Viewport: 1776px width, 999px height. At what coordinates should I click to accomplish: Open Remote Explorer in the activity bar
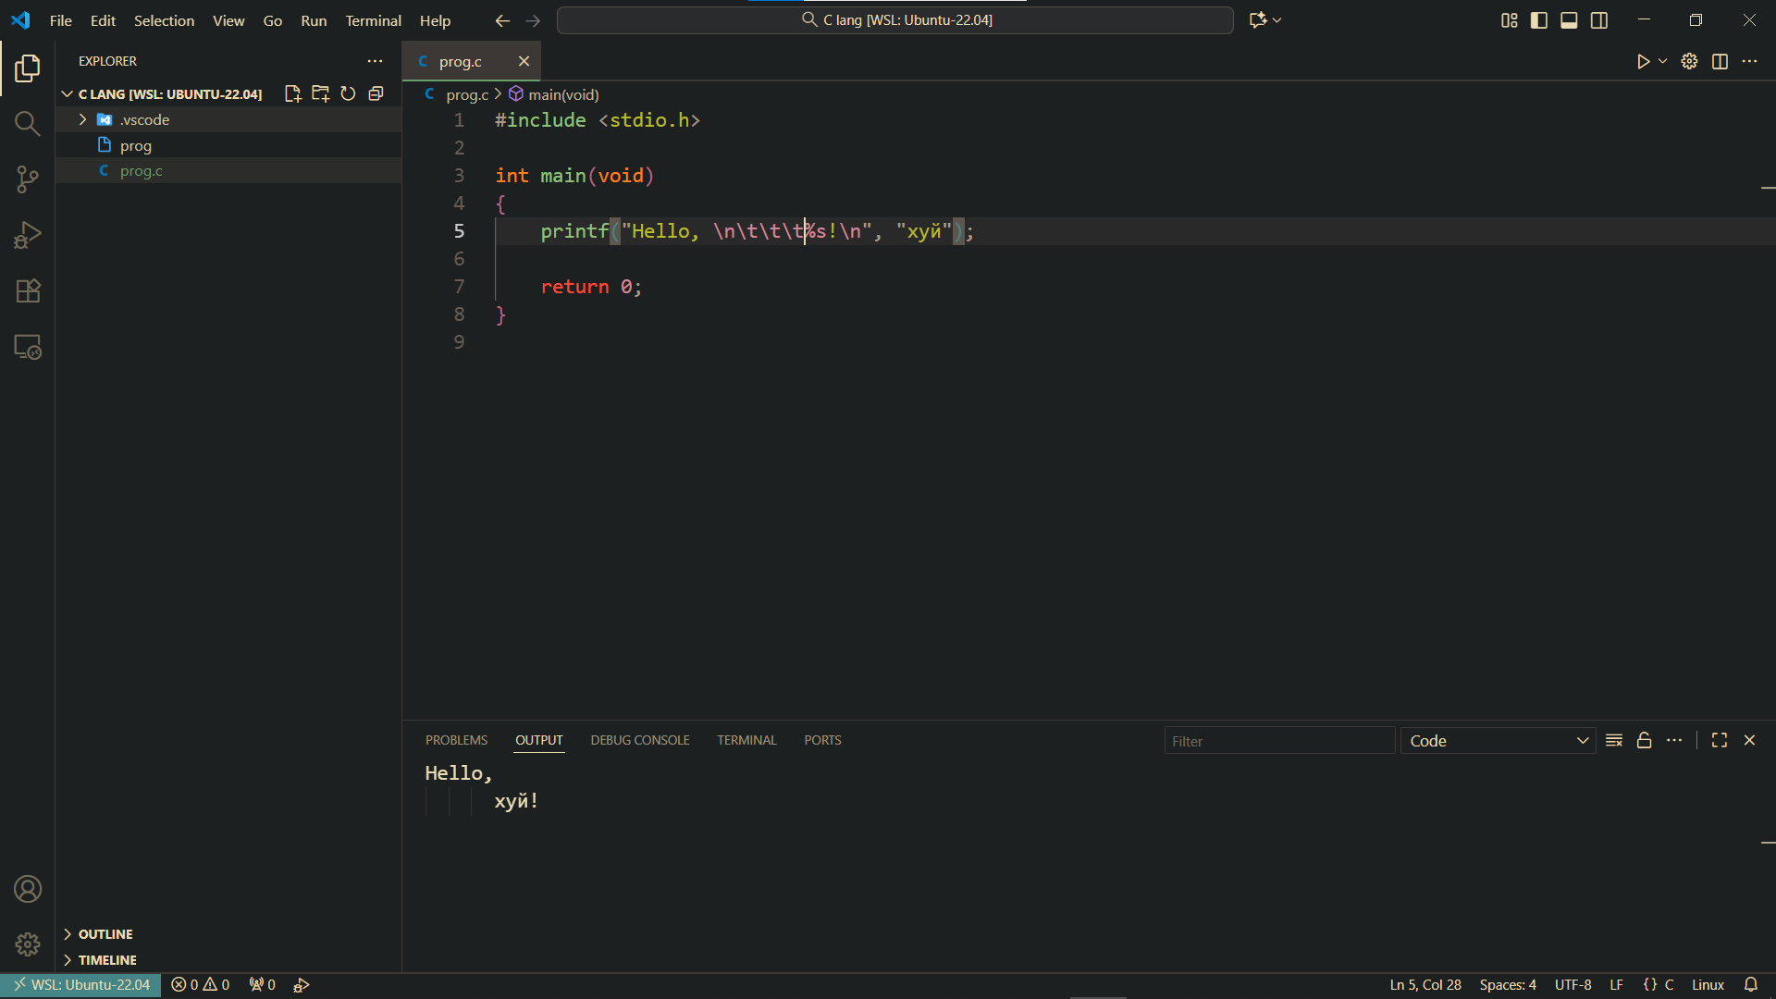28,347
